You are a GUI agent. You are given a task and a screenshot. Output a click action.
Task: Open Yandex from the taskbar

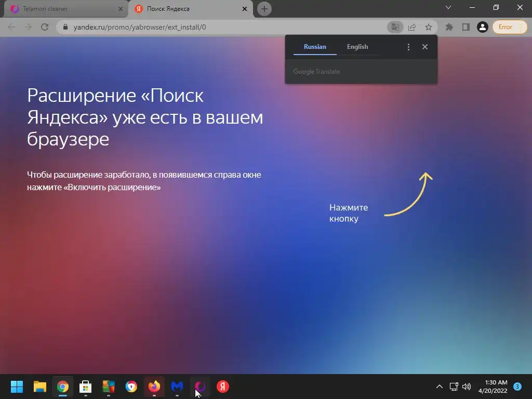click(223, 387)
